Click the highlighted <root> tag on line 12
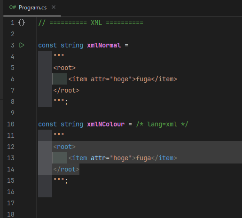242x218 pixels. click(64, 147)
